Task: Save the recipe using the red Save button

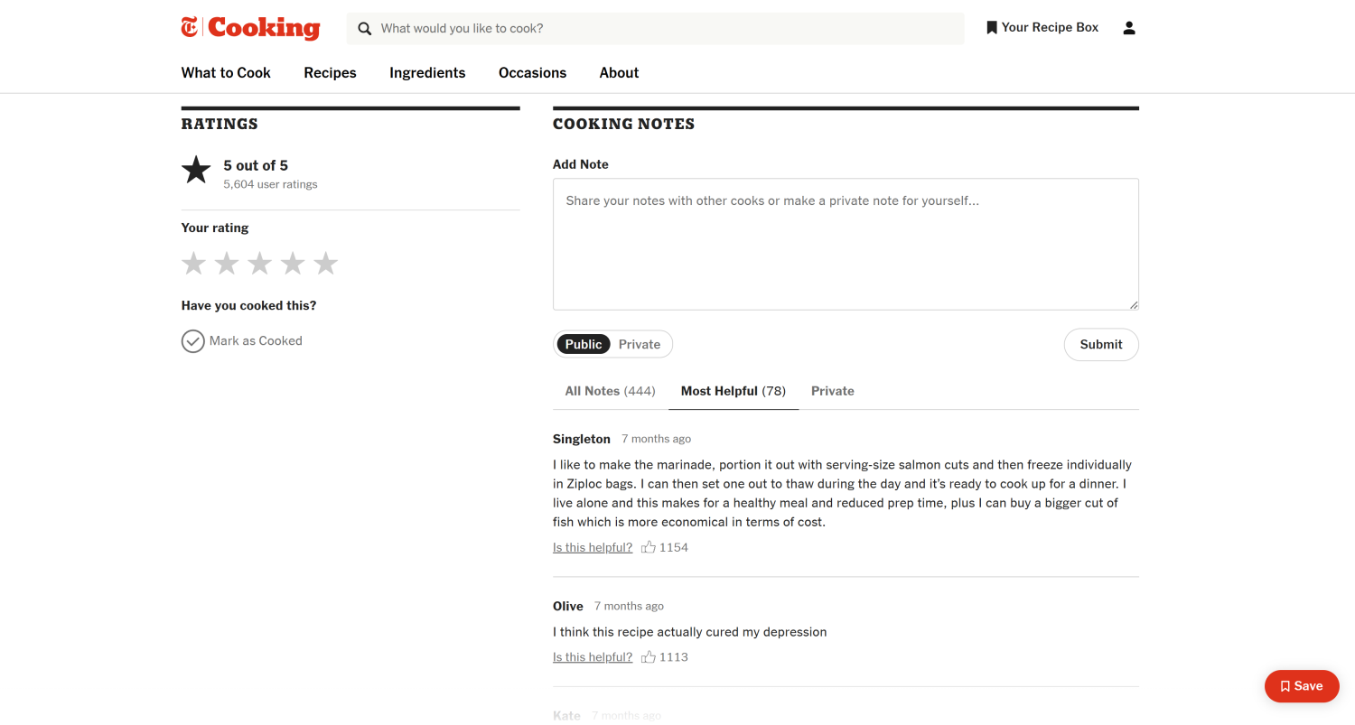Action: [1302, 686]
